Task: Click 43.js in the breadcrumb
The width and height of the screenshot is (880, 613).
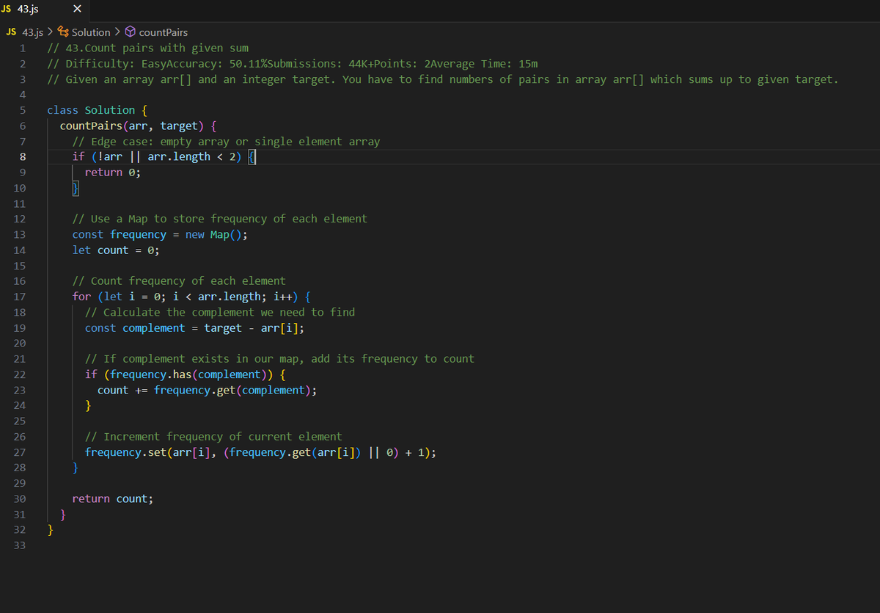Action: point(32,32)
